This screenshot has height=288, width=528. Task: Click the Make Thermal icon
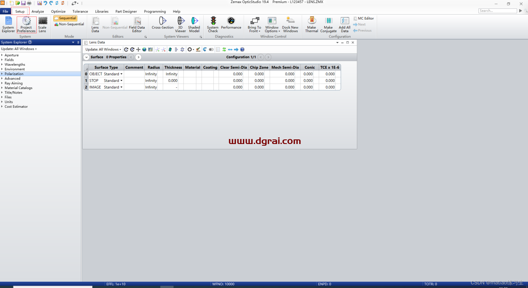coord(311,25)
